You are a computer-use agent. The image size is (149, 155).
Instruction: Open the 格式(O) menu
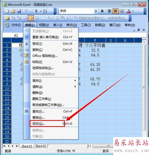72,25
